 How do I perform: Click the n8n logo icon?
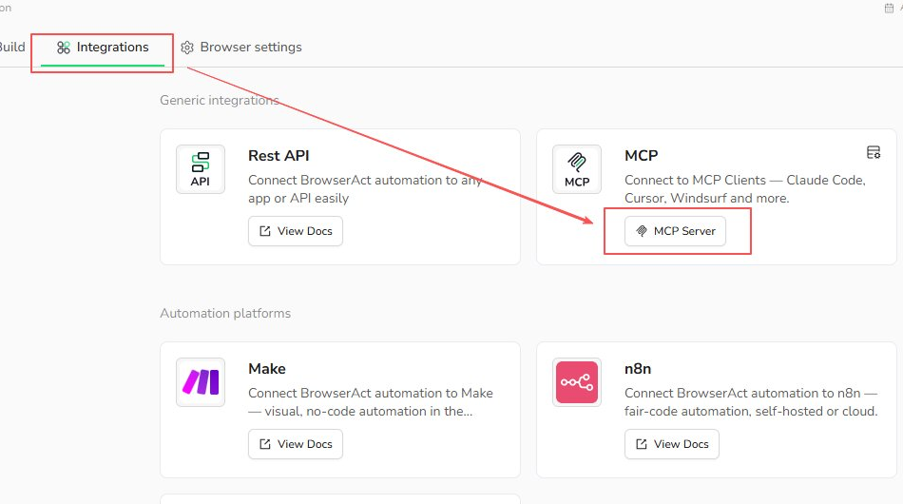point(576,382)
